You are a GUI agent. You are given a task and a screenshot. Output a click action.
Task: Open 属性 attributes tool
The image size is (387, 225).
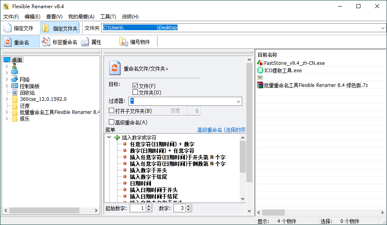pyautogui.click(x=85, y=42)
